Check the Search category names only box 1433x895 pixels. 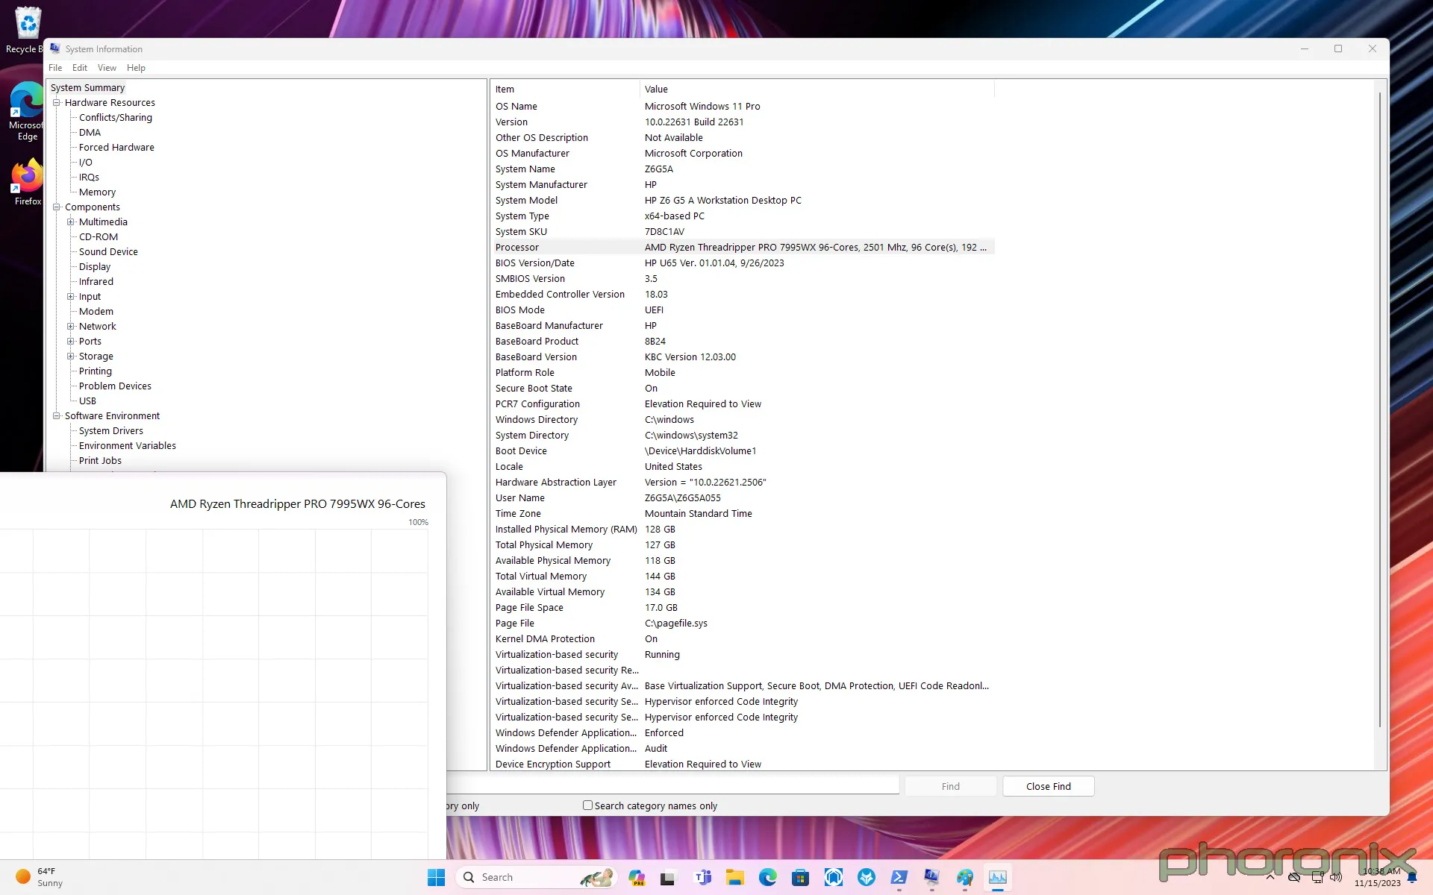click(x=587, y=805)
